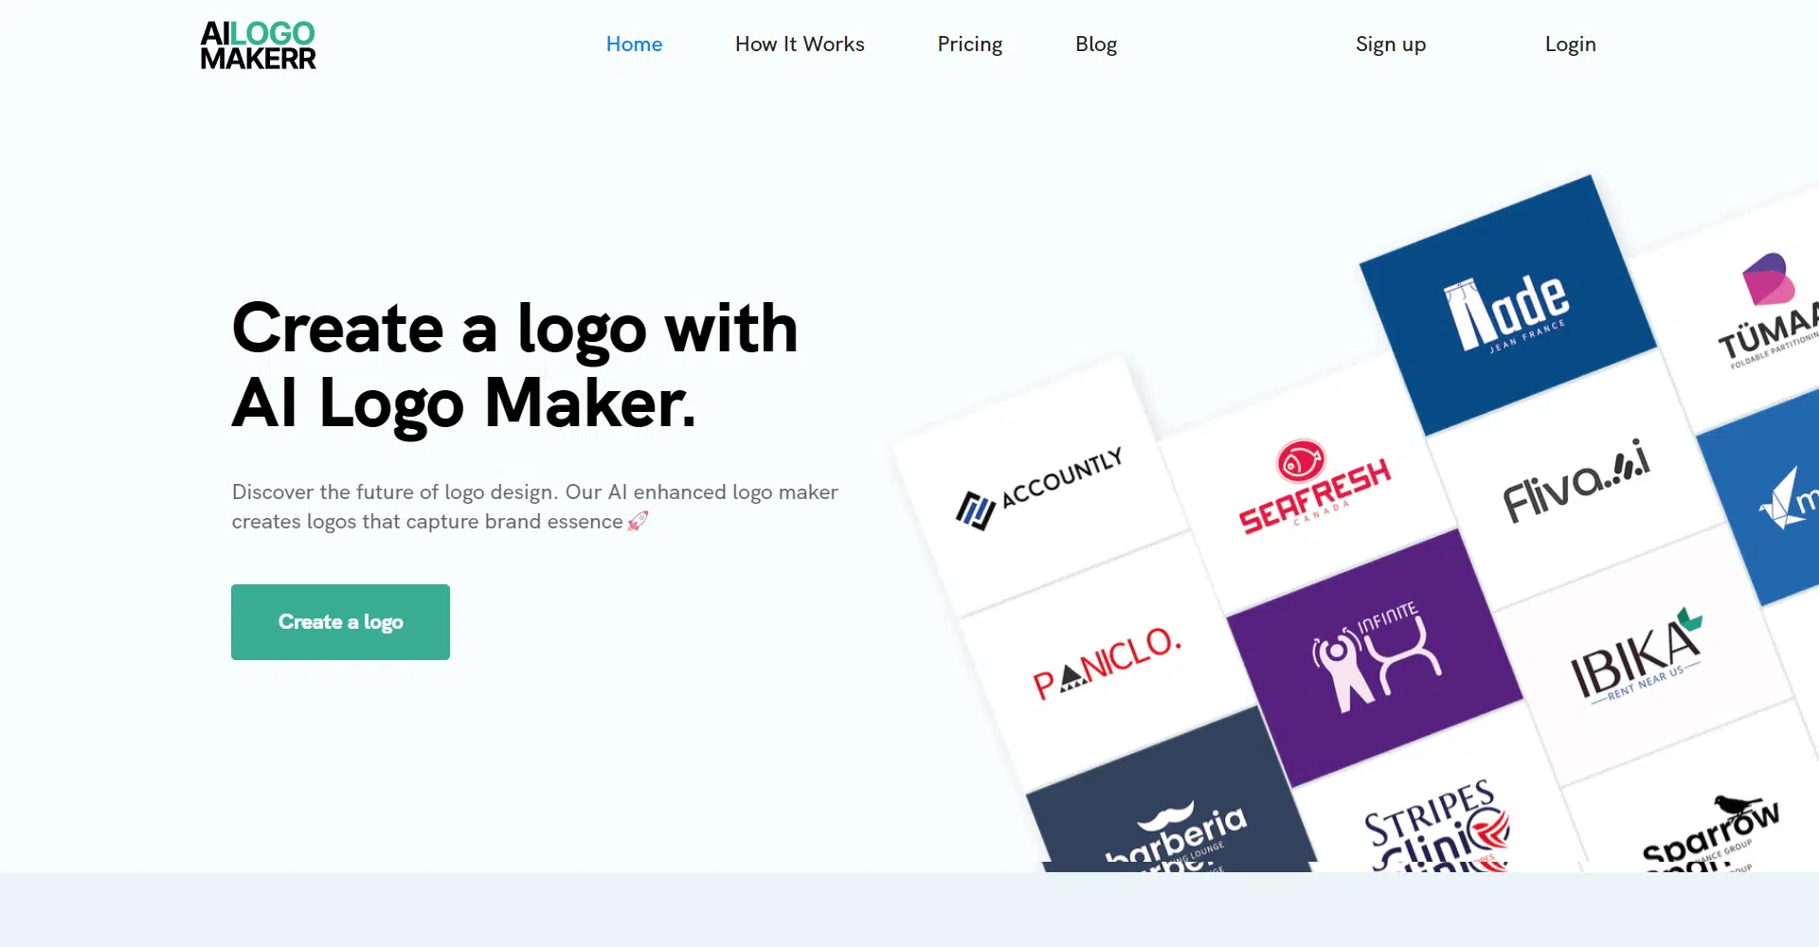Open the Home nav link
This screenshot has height=947, width=1819.
pos(634,45)
